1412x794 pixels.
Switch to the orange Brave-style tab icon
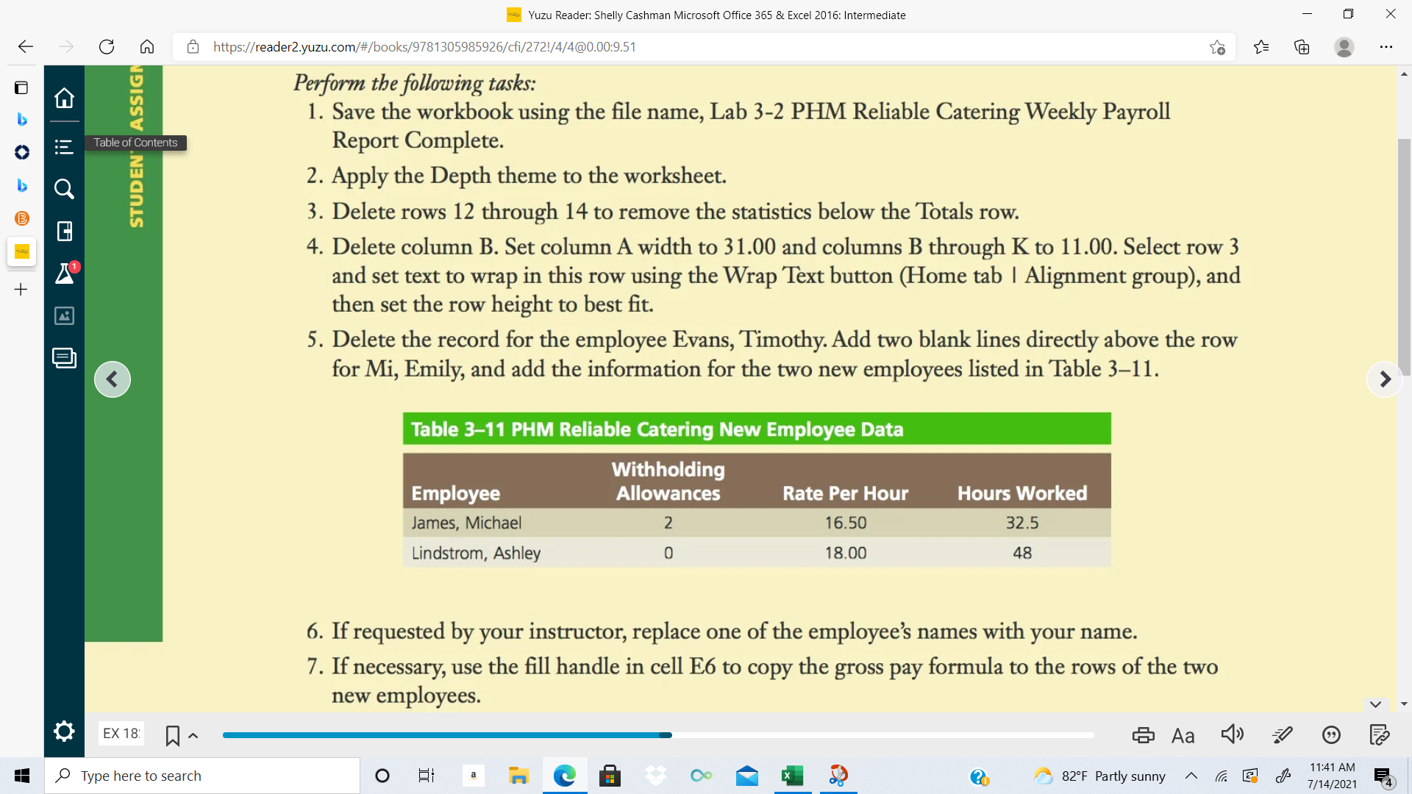22,218
